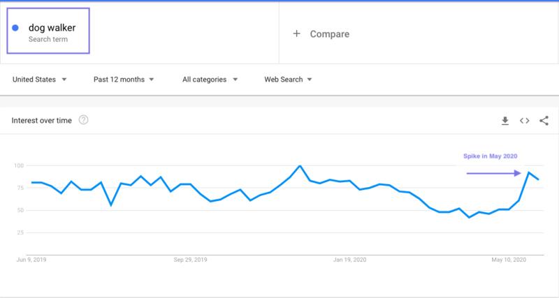Click the download CSV icon
Image resolution: width=559 pixels, height=298 pixels.
[x=505, y=121]
